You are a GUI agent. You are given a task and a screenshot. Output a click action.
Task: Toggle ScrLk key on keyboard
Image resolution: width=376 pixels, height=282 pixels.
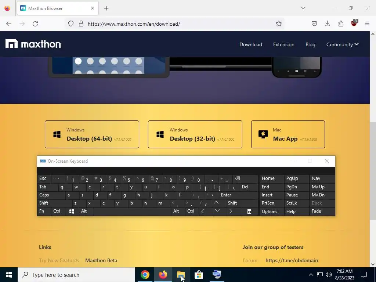(296, 203)
